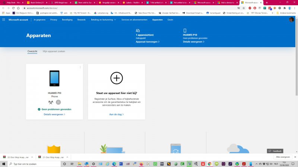Click the HUAWEI P10 phone image
The image size is (298, 167).
[54, 79]
